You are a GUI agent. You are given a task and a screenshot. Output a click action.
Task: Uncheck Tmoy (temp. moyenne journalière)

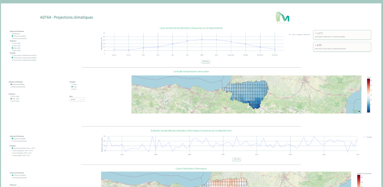(x=12, y=58)
